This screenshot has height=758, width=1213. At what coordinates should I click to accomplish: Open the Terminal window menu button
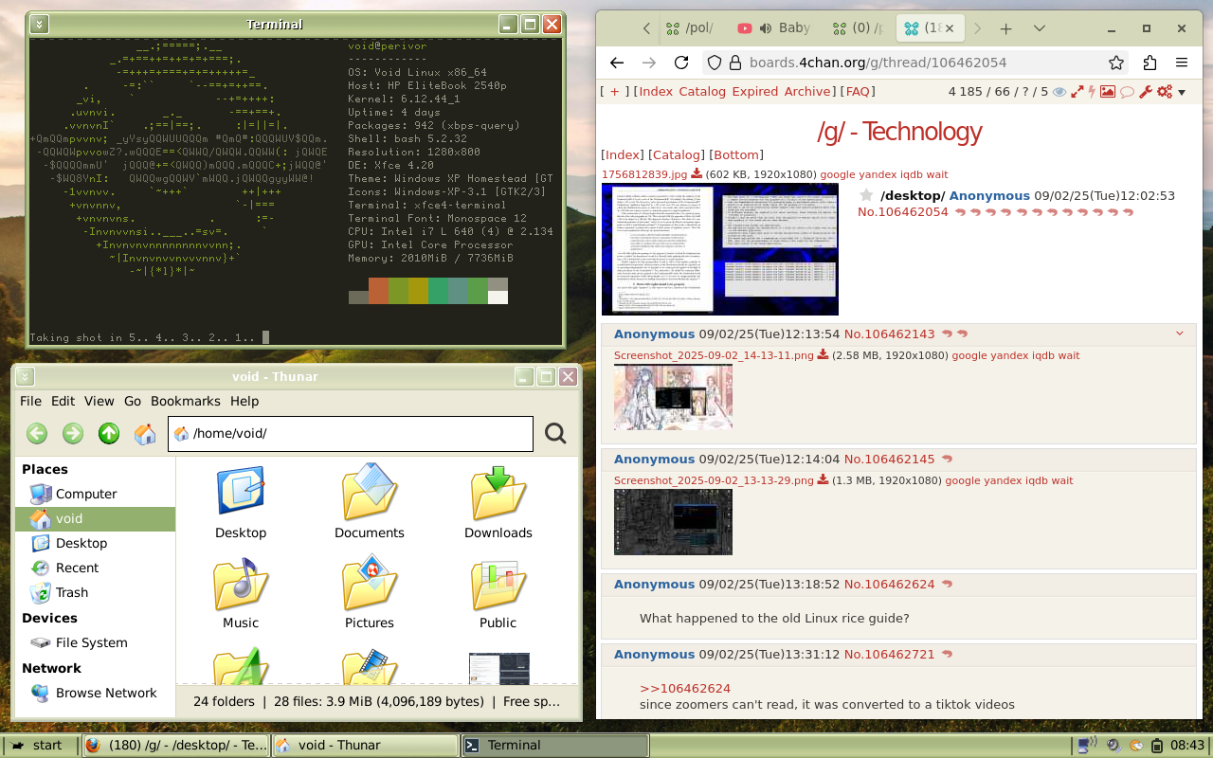41,24
